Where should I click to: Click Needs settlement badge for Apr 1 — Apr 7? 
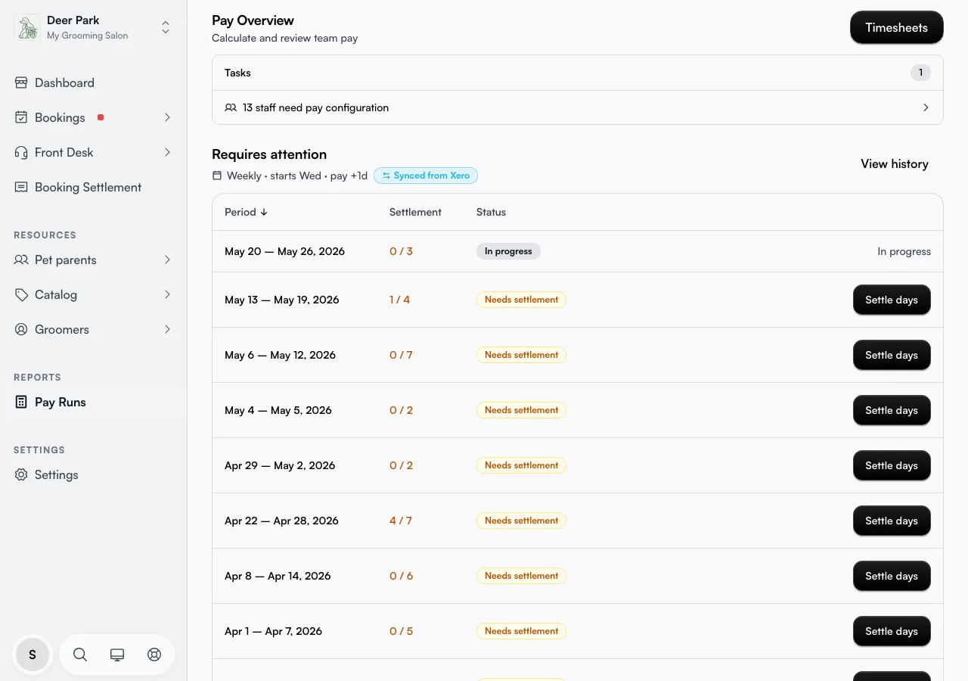click(521, 632)
